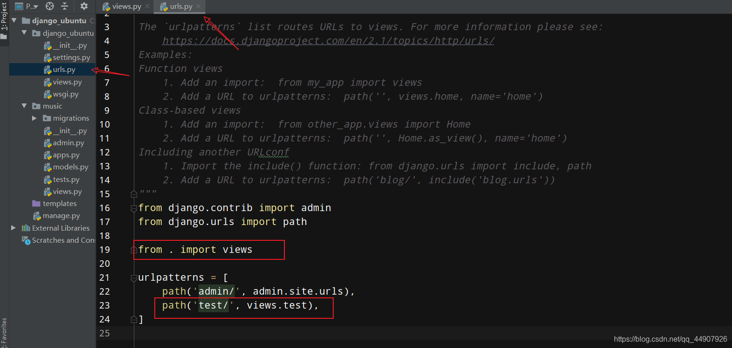Open the Project view dropdown
The height and width of the screenshot is (348, 732).
(x=26, y=6)
